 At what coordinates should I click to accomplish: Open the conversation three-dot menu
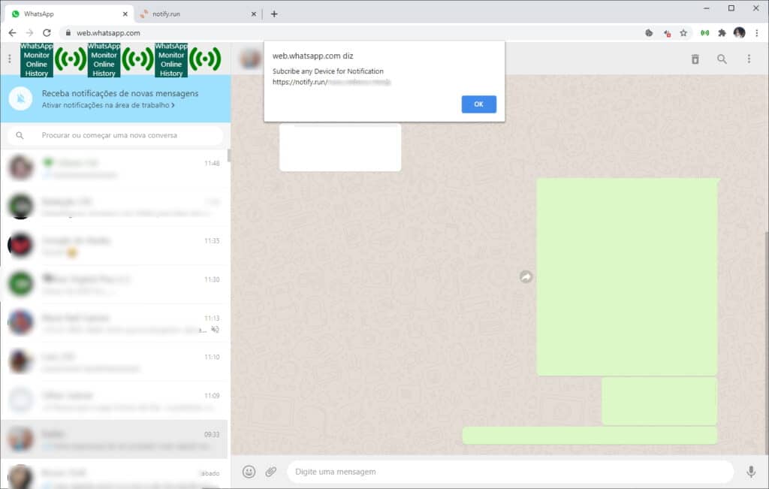click(749, 59)
